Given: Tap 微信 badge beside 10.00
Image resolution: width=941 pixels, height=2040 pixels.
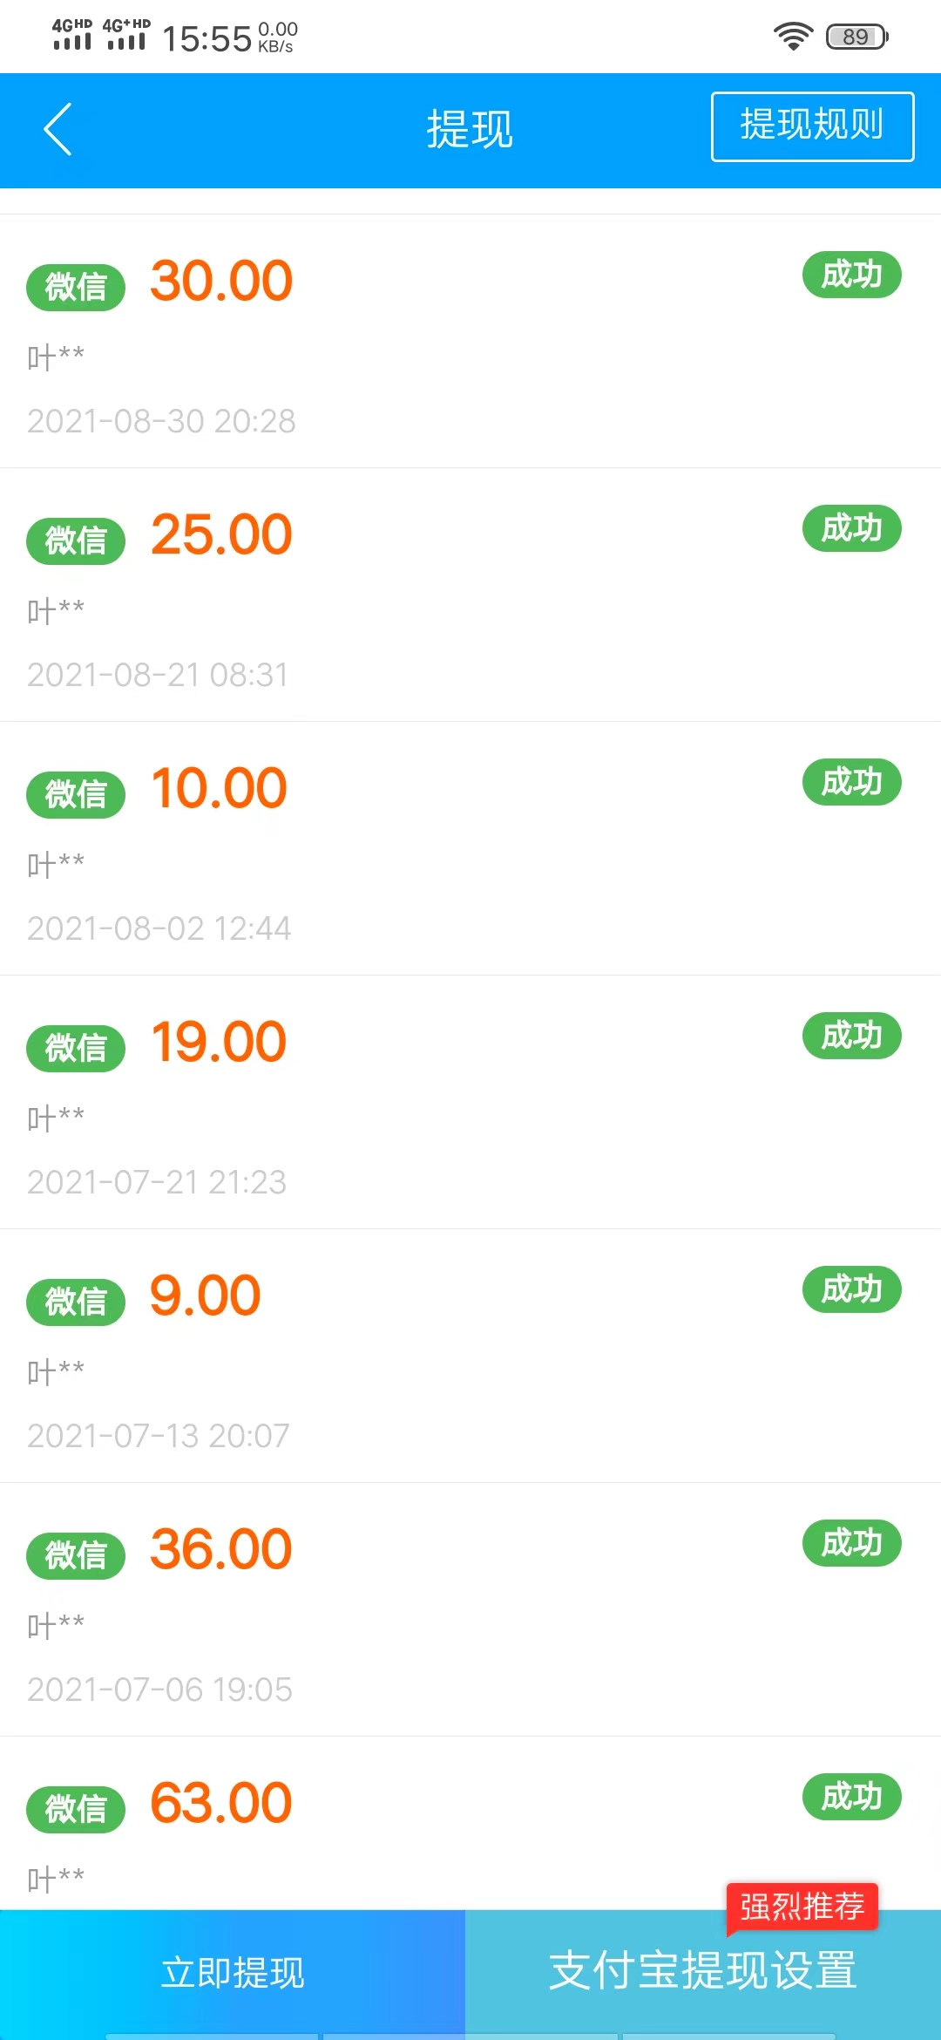Looking at the screenshot, I should point(76,794).
